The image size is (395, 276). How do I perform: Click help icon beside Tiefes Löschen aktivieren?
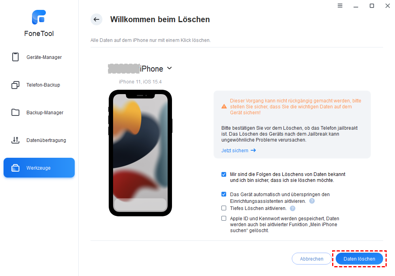tap(293, 208)
